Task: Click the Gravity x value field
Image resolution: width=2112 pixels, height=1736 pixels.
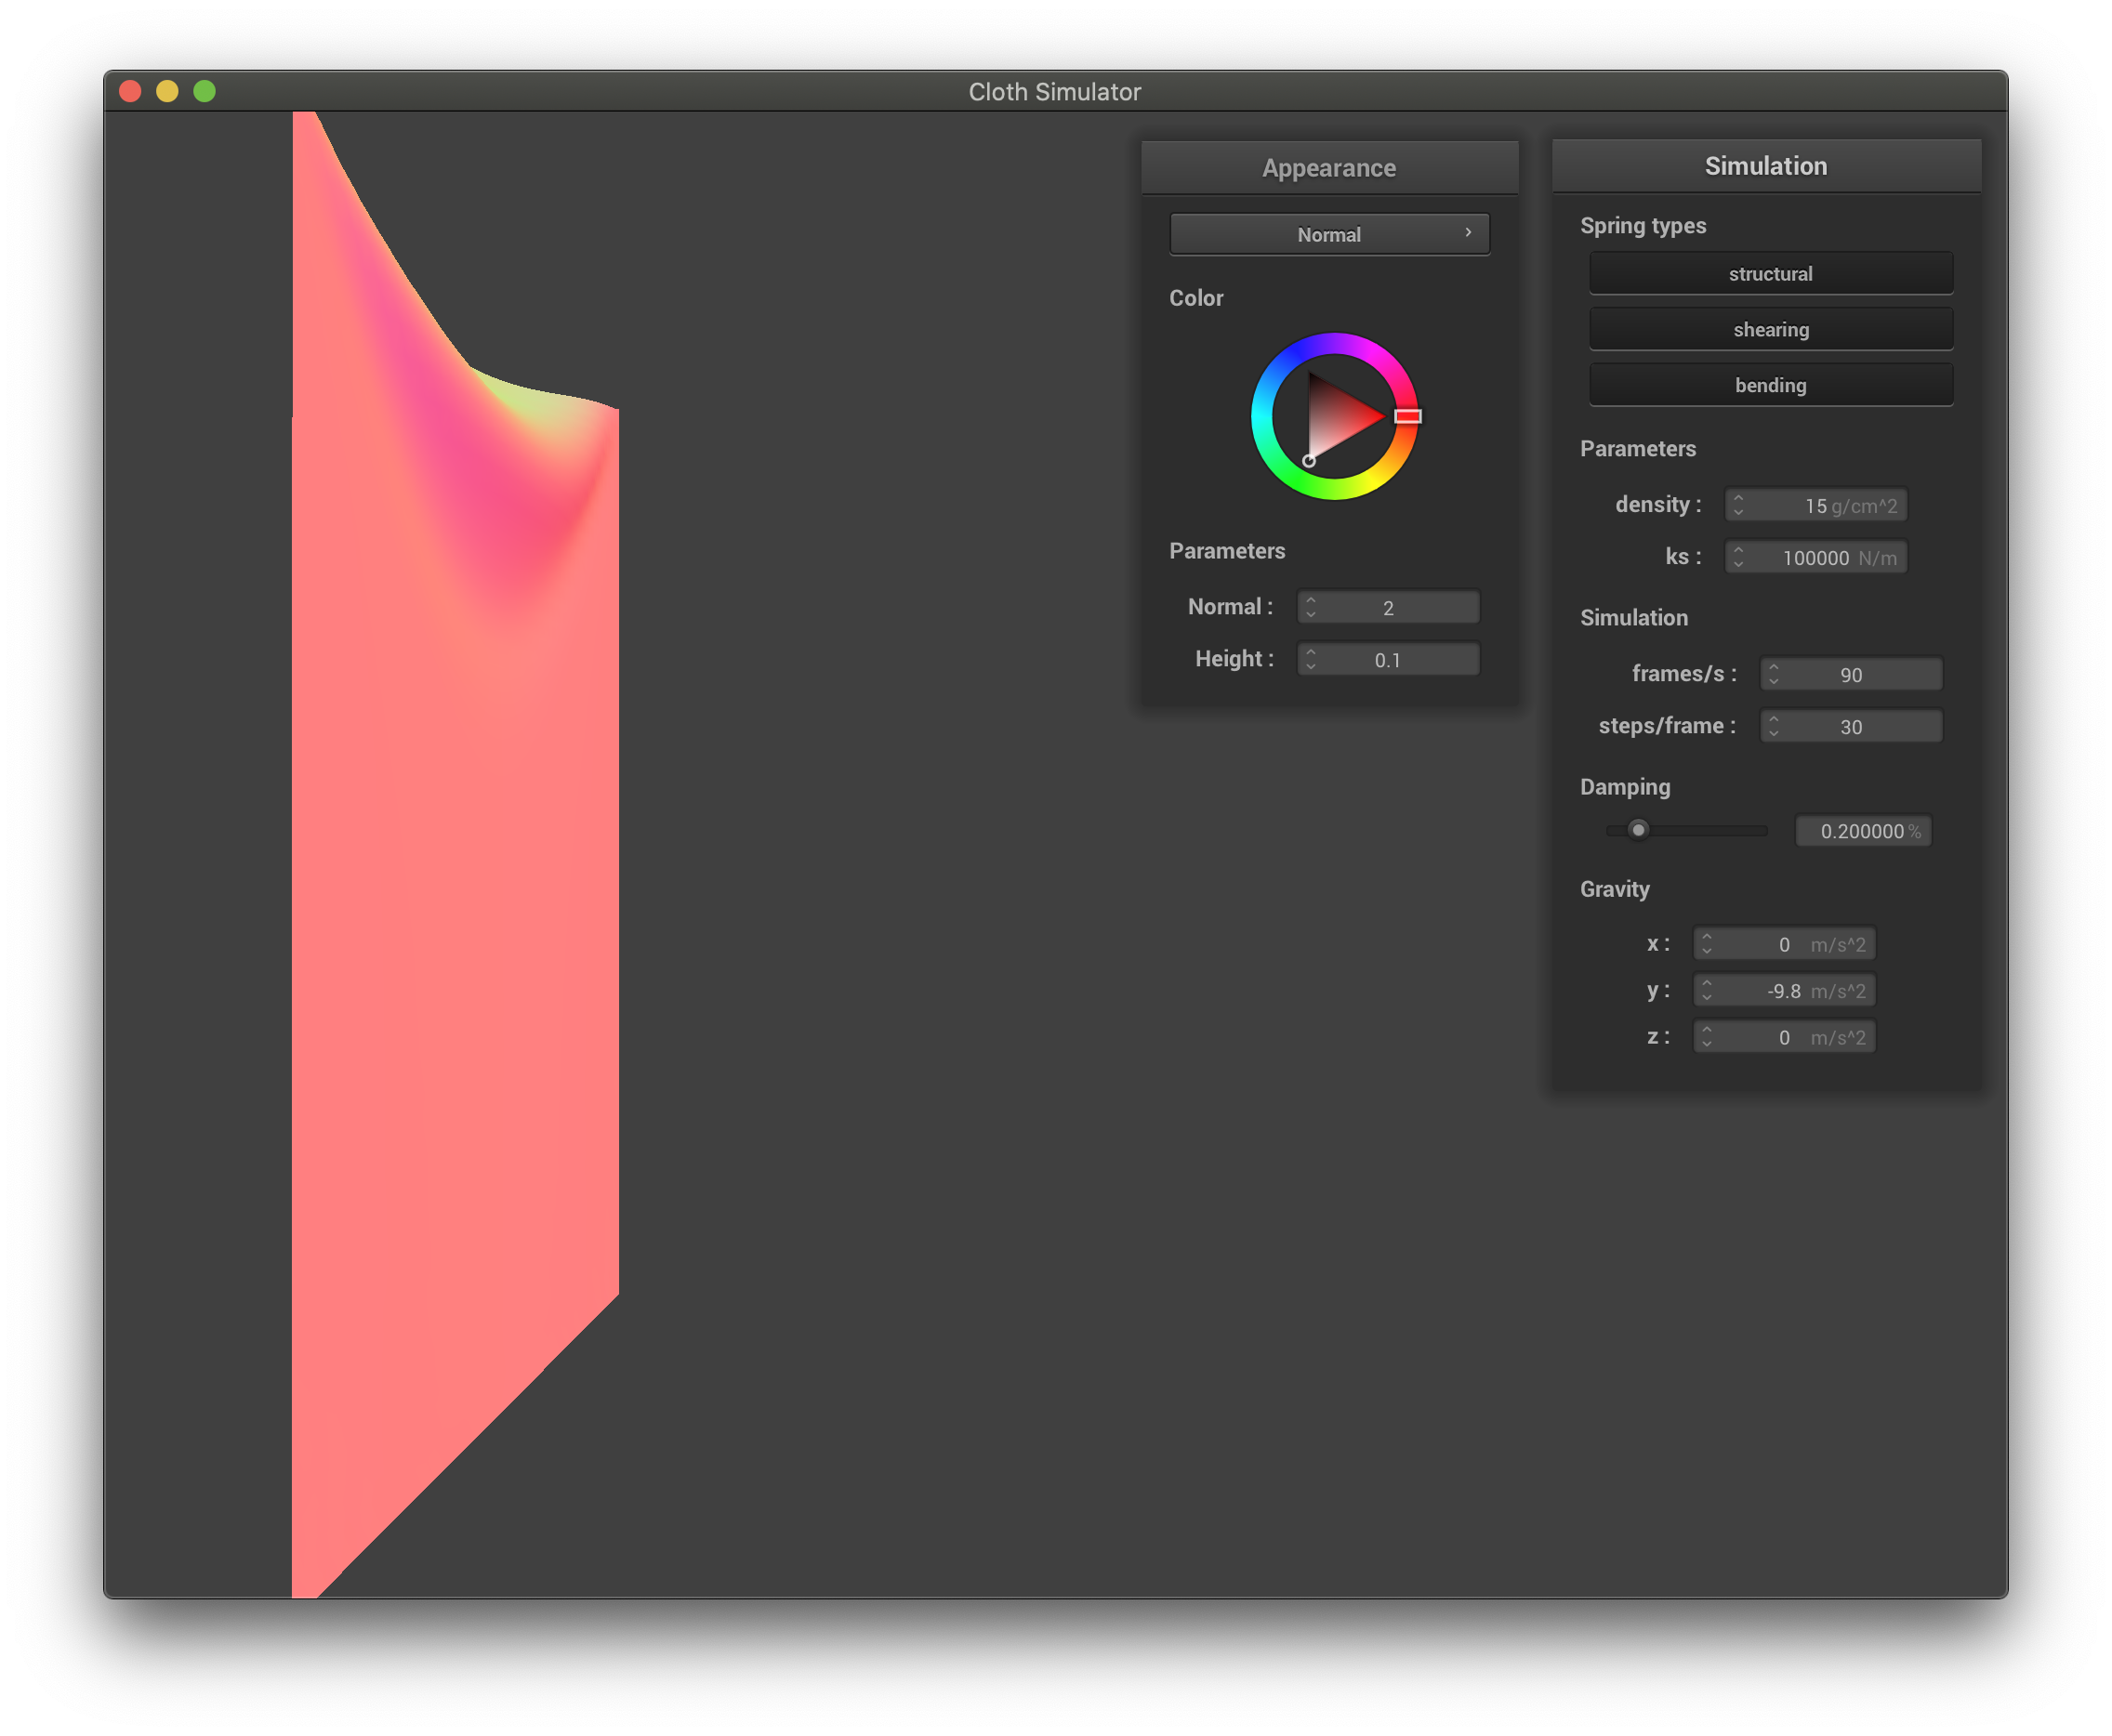Action: [1784, 944]
